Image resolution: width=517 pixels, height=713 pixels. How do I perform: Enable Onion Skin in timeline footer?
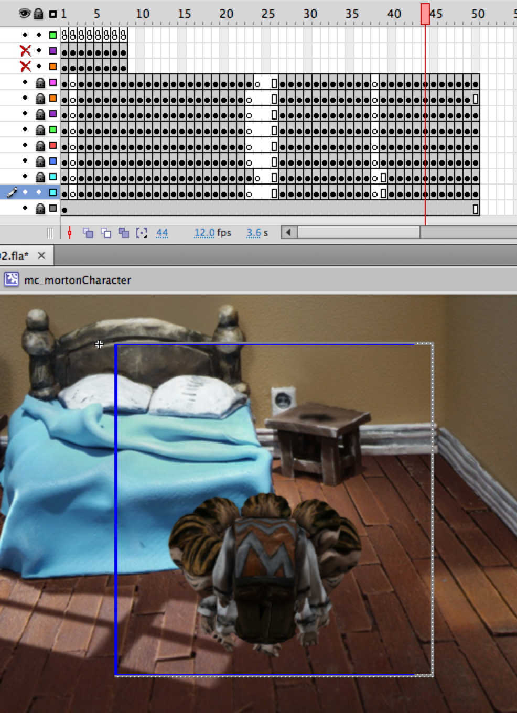88,233
